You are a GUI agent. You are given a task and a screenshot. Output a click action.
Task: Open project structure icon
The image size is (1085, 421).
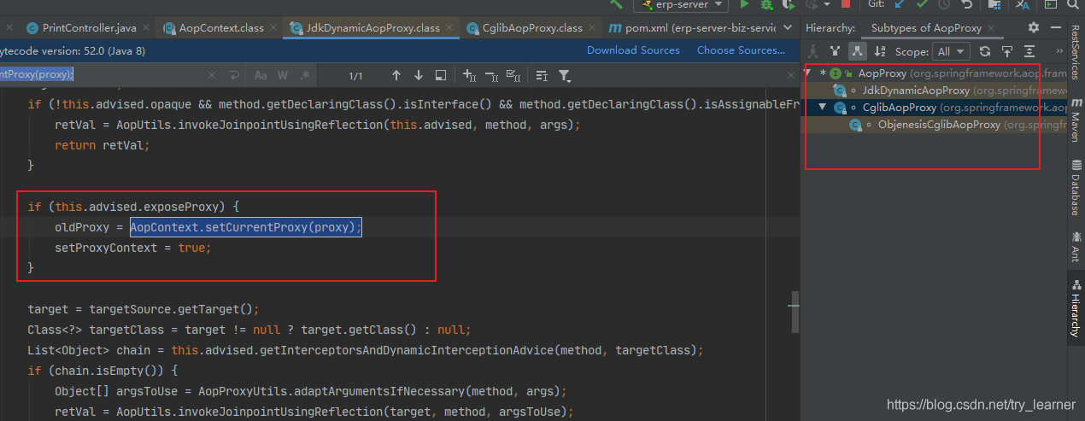coord(994,5)
